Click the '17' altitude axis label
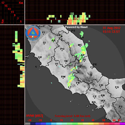125x125 pixels. [x=3, y=3]
